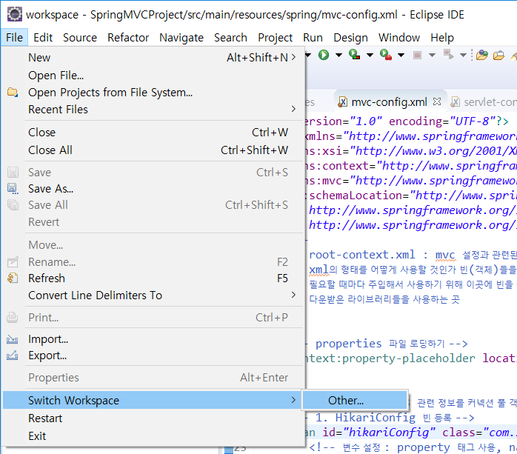Click the printer icon next to Print

tap(13, 317)
